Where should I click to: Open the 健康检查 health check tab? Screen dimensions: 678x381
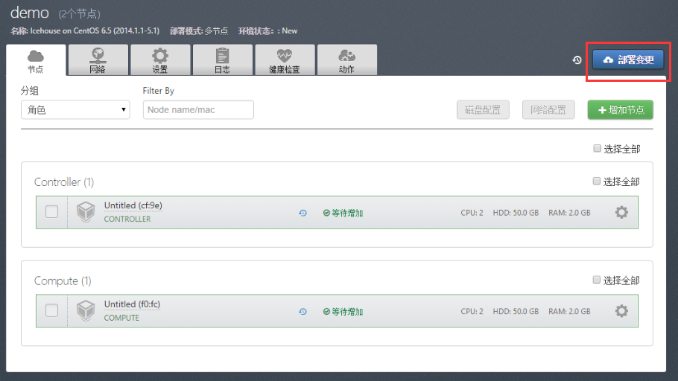pyautogui.click(x=285, y=60)
